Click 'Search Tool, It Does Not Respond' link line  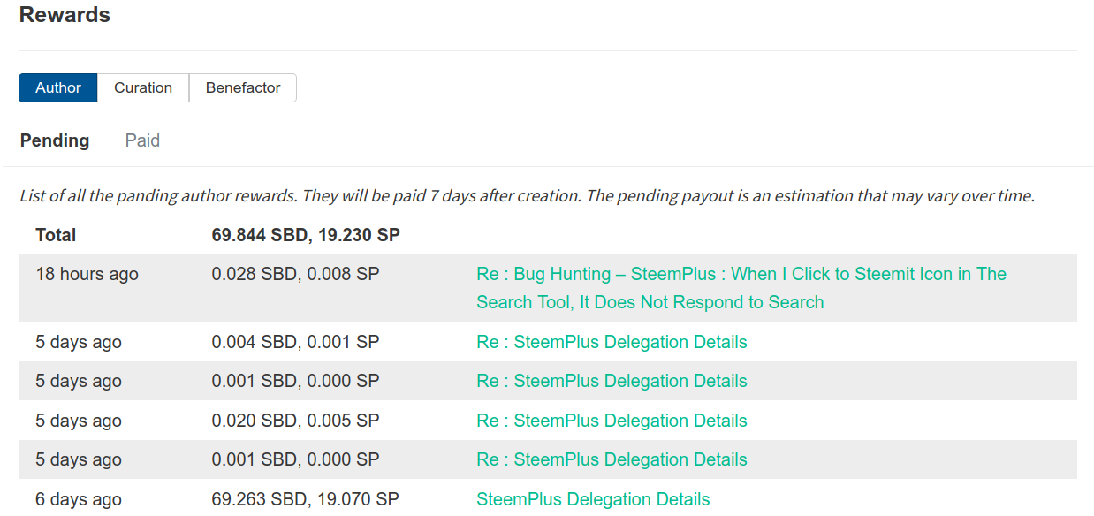650,302
